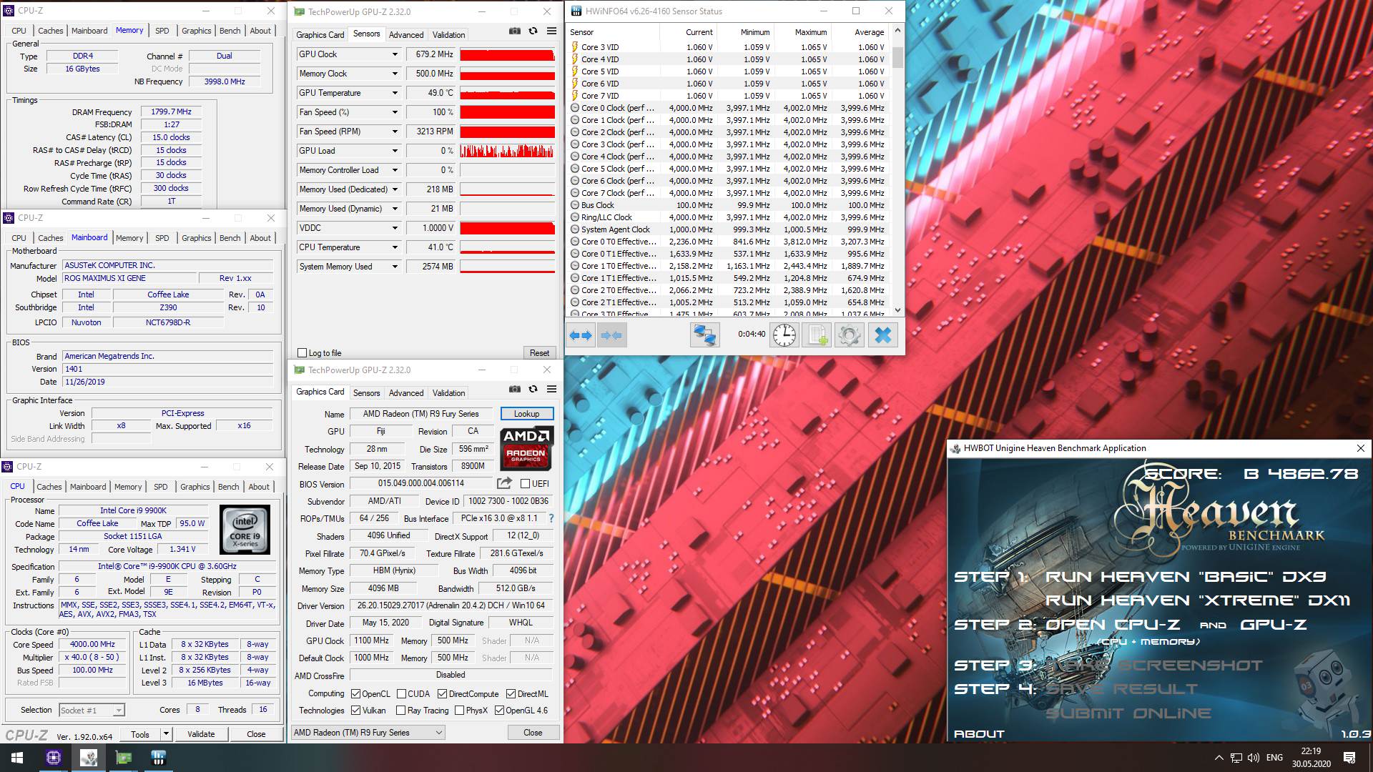This screenshot has height=772, width=1373.
Task: Click the GPU-Z Lookup button
Action: (527, 414)
